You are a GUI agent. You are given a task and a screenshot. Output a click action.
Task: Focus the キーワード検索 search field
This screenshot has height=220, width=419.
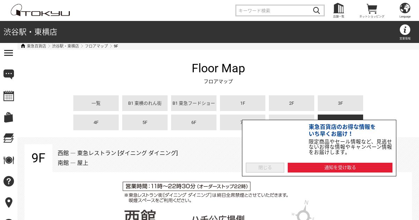274,10
